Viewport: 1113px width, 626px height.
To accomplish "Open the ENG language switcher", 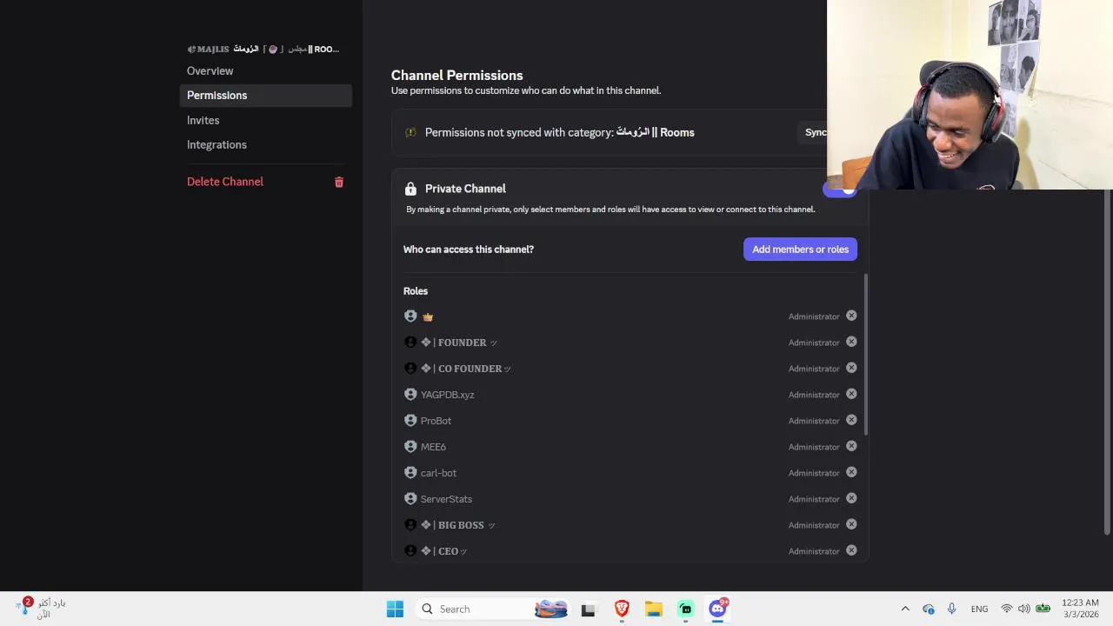I will coord(979,609).
